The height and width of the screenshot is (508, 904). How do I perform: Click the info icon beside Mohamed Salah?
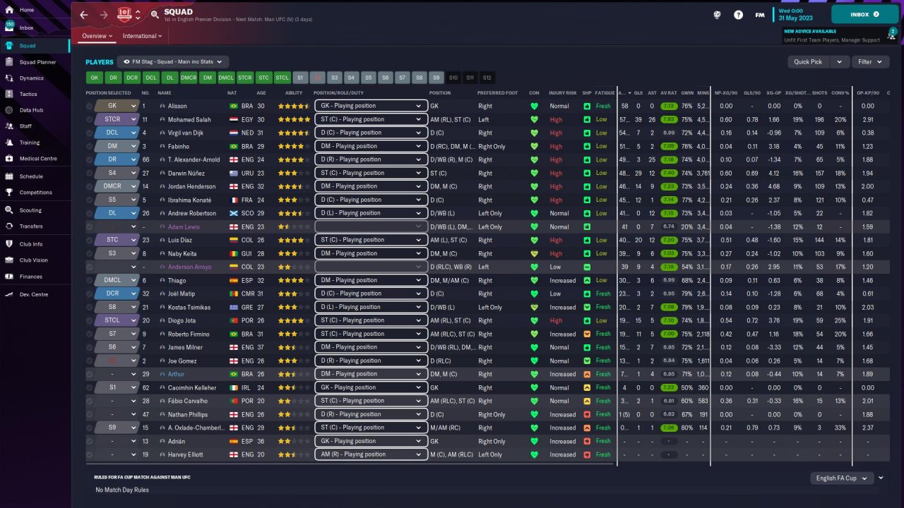(x=162, y=120)
